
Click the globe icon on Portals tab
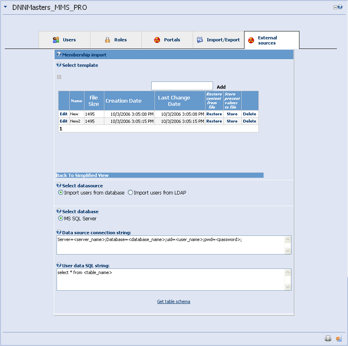158,40
